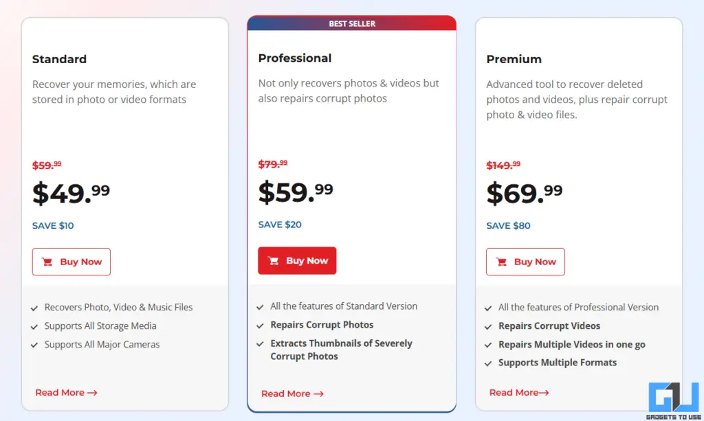Click the Best Seller banner

351,23
